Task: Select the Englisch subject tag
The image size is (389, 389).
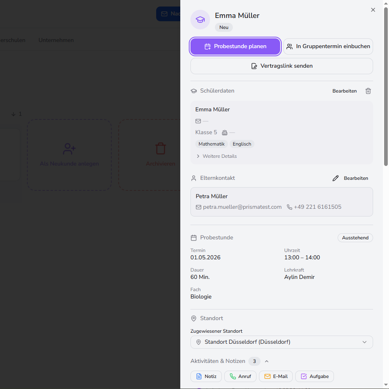Action: 242,144
